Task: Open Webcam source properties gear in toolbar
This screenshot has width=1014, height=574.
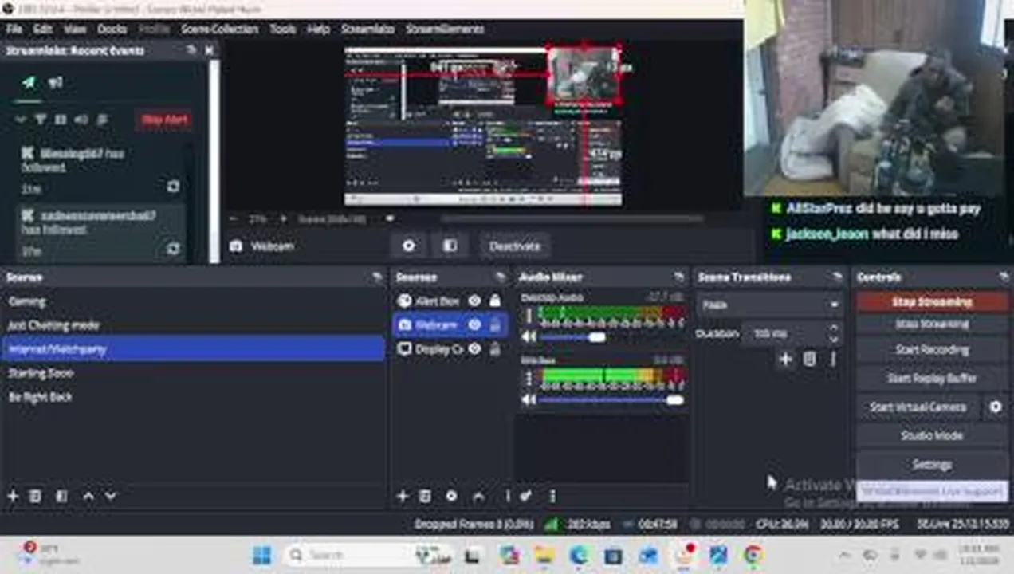Action: coord(409,246)
